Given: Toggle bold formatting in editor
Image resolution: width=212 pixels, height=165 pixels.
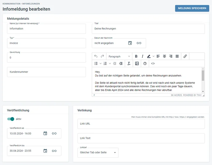Looking at the screenshot, I should coord(136,56).
